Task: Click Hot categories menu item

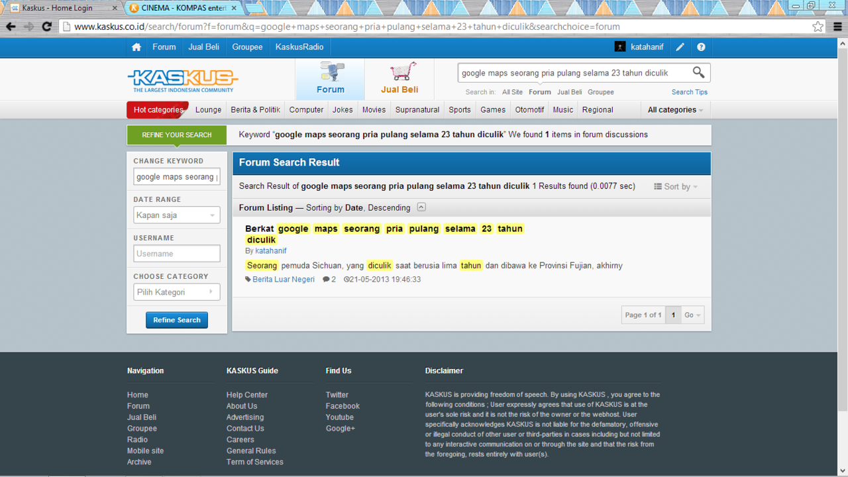Action: 158,110
